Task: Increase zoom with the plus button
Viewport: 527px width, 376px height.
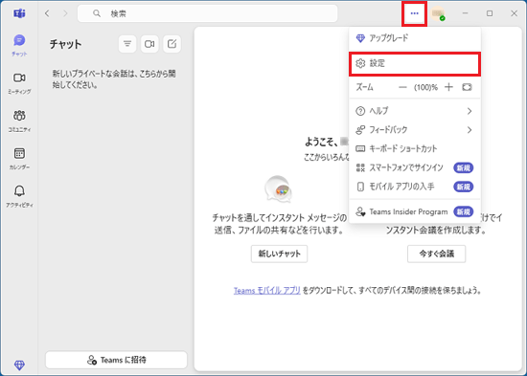Action: 448,88
